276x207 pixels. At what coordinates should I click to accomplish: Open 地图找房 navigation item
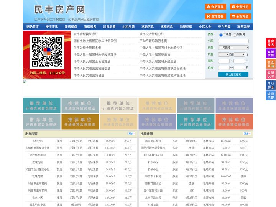click(x=186, y=27)
